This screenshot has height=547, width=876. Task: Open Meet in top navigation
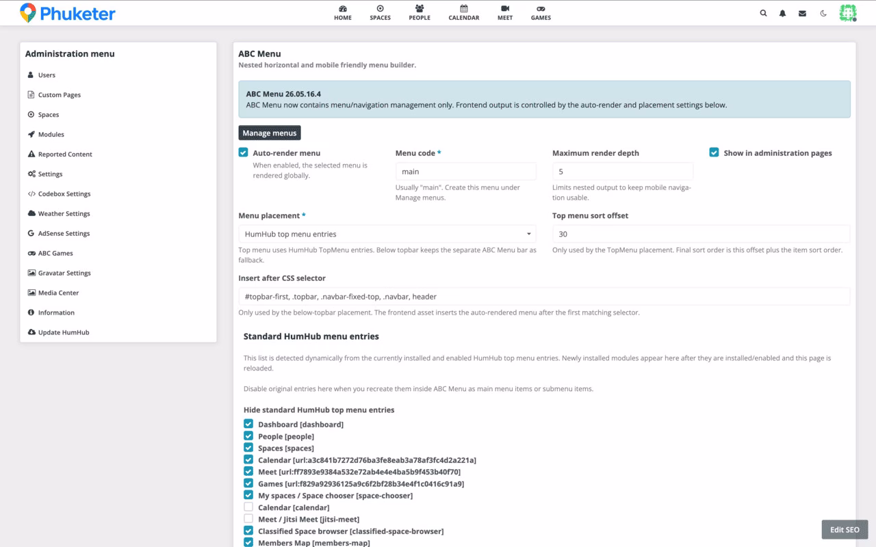[x=505, y=13]
